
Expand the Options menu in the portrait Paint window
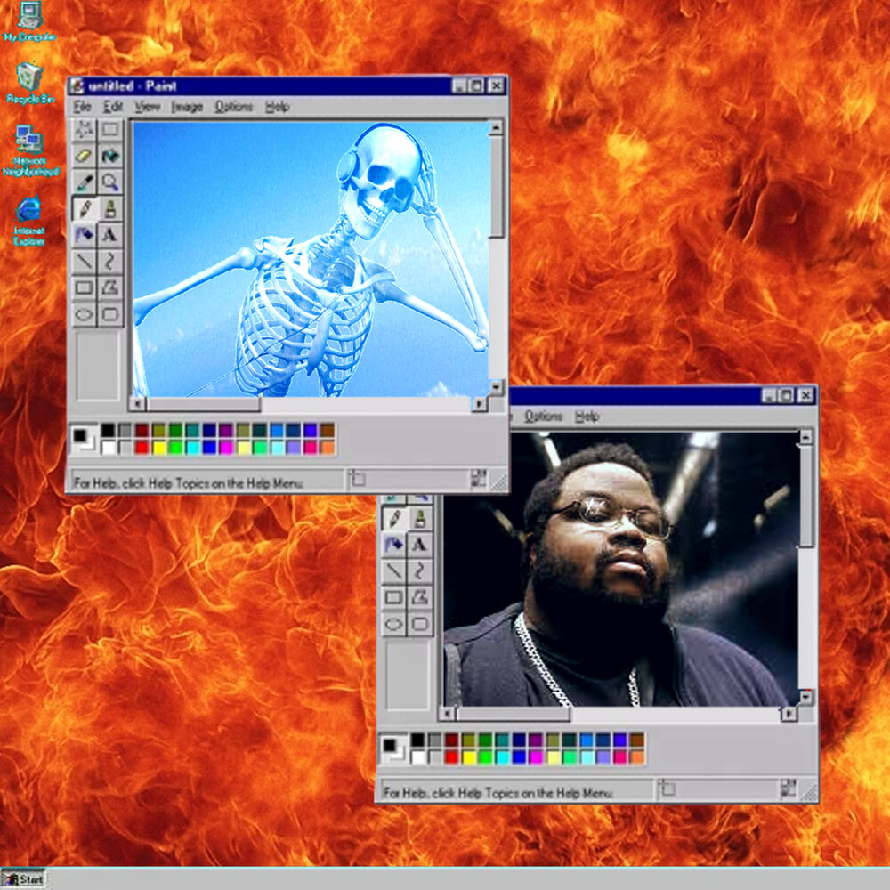click(x=544, y=417)
